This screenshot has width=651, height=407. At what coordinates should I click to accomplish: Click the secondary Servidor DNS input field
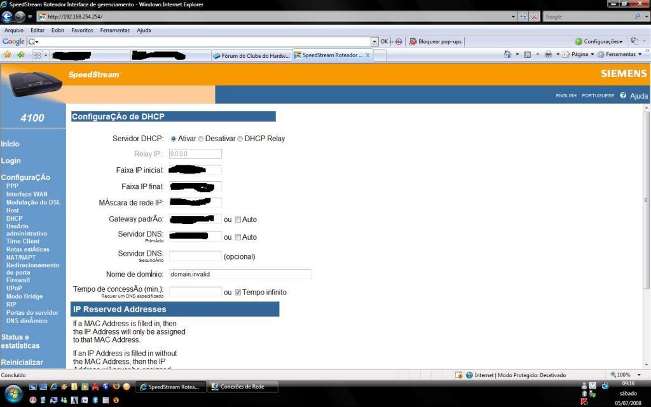(x=195, y=256)
